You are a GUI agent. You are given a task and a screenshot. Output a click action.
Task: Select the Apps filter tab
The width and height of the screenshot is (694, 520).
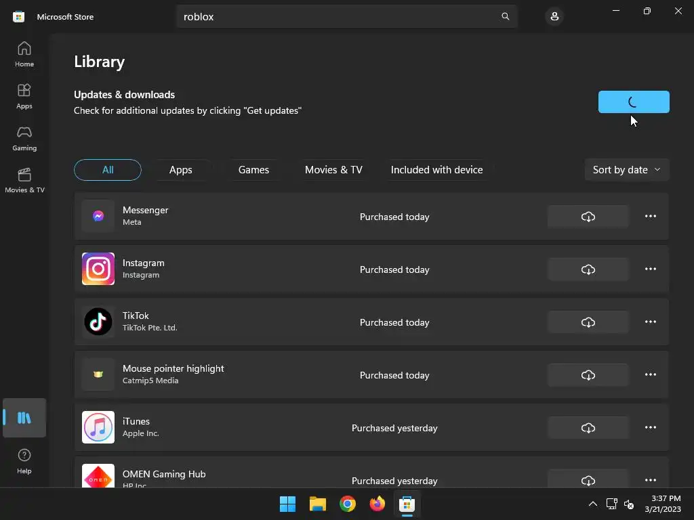(180, 170)
